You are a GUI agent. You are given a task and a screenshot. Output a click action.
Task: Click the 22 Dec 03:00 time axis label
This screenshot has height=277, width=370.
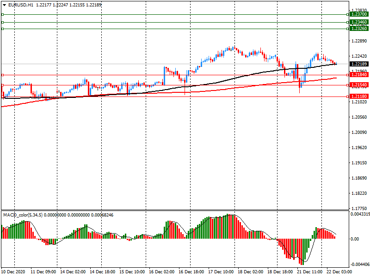tap(339, 272)
